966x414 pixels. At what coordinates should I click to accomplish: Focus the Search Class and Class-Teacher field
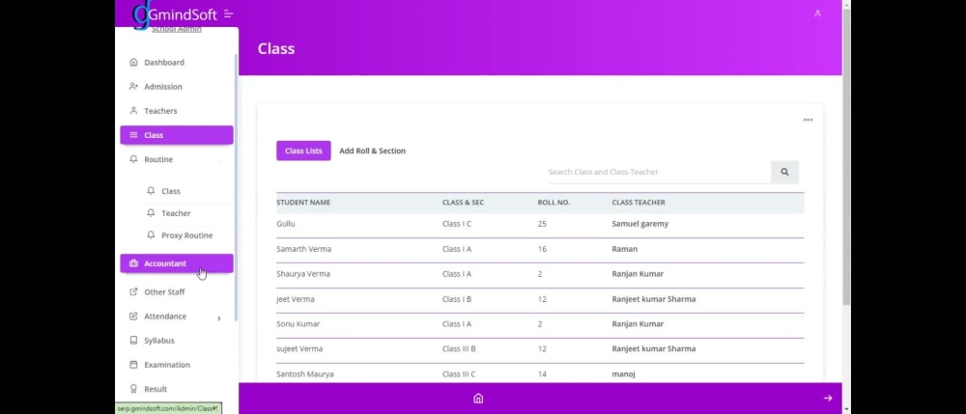click(x=659, y=172)
